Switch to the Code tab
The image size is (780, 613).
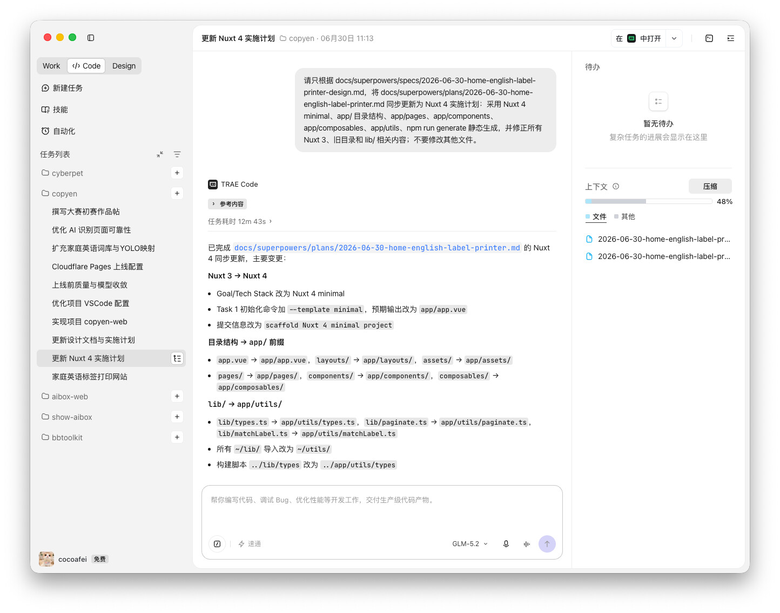tap(86, 66)
